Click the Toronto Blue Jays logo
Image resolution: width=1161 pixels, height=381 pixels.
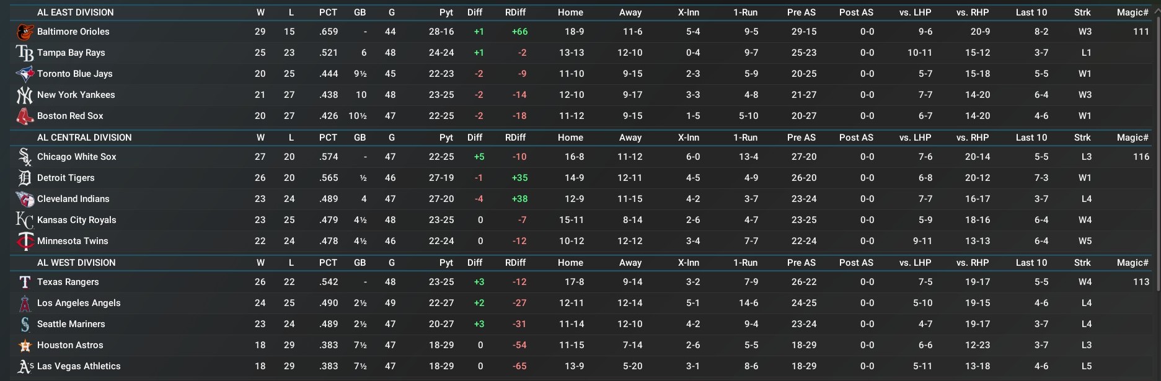coord(25,74)
